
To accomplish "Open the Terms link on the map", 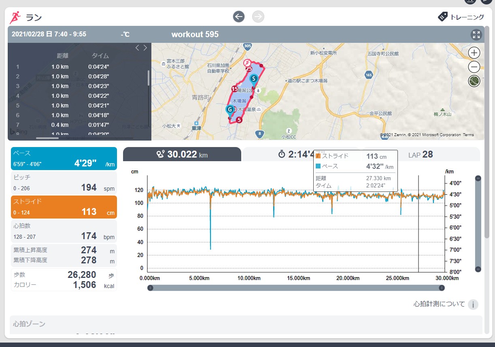I will point(468,135).
